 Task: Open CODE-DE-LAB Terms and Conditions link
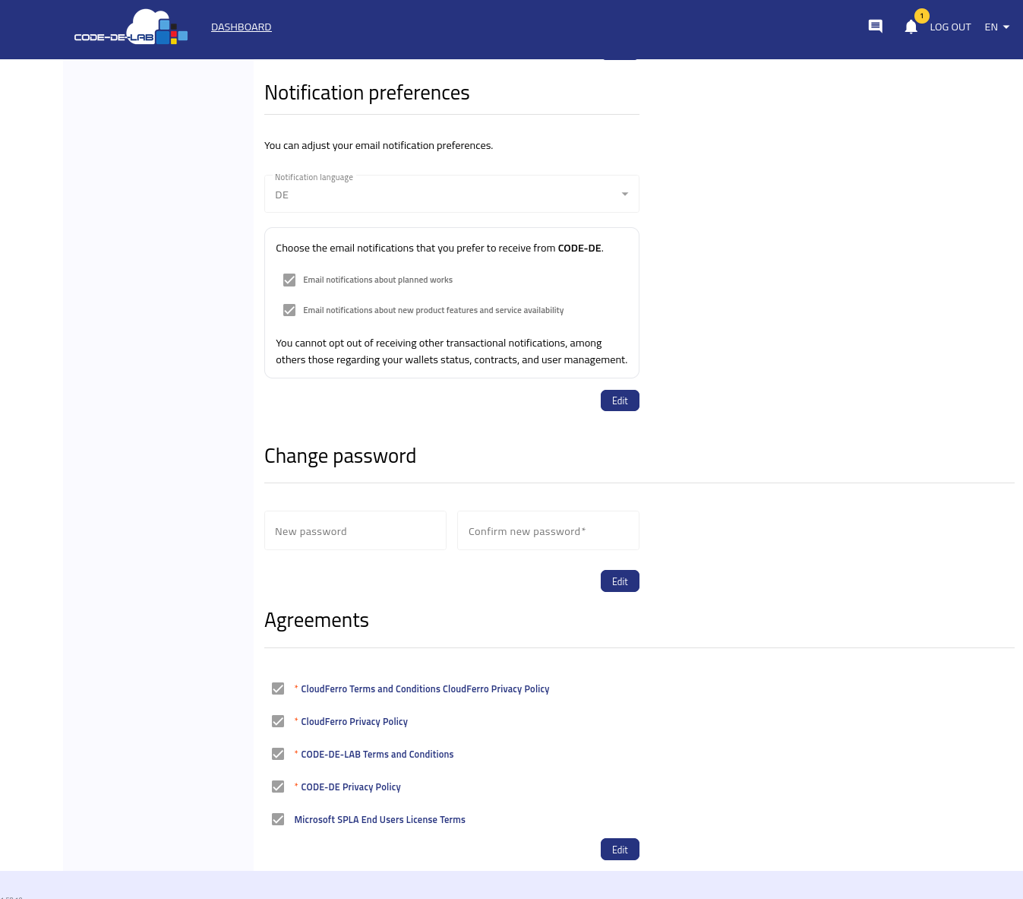tap(377, 755)
